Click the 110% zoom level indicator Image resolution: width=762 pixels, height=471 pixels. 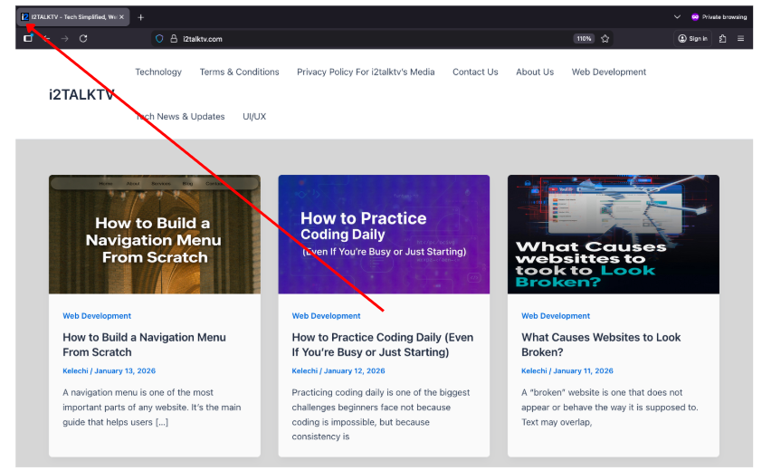point(584,39)
